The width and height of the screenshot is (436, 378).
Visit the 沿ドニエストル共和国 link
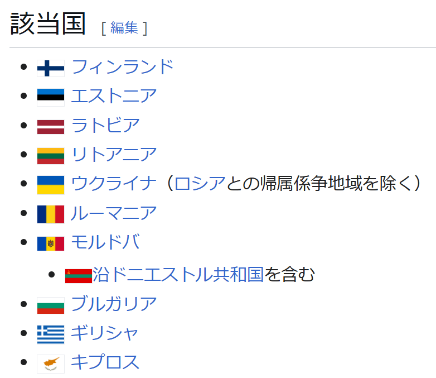pos(178,274)
